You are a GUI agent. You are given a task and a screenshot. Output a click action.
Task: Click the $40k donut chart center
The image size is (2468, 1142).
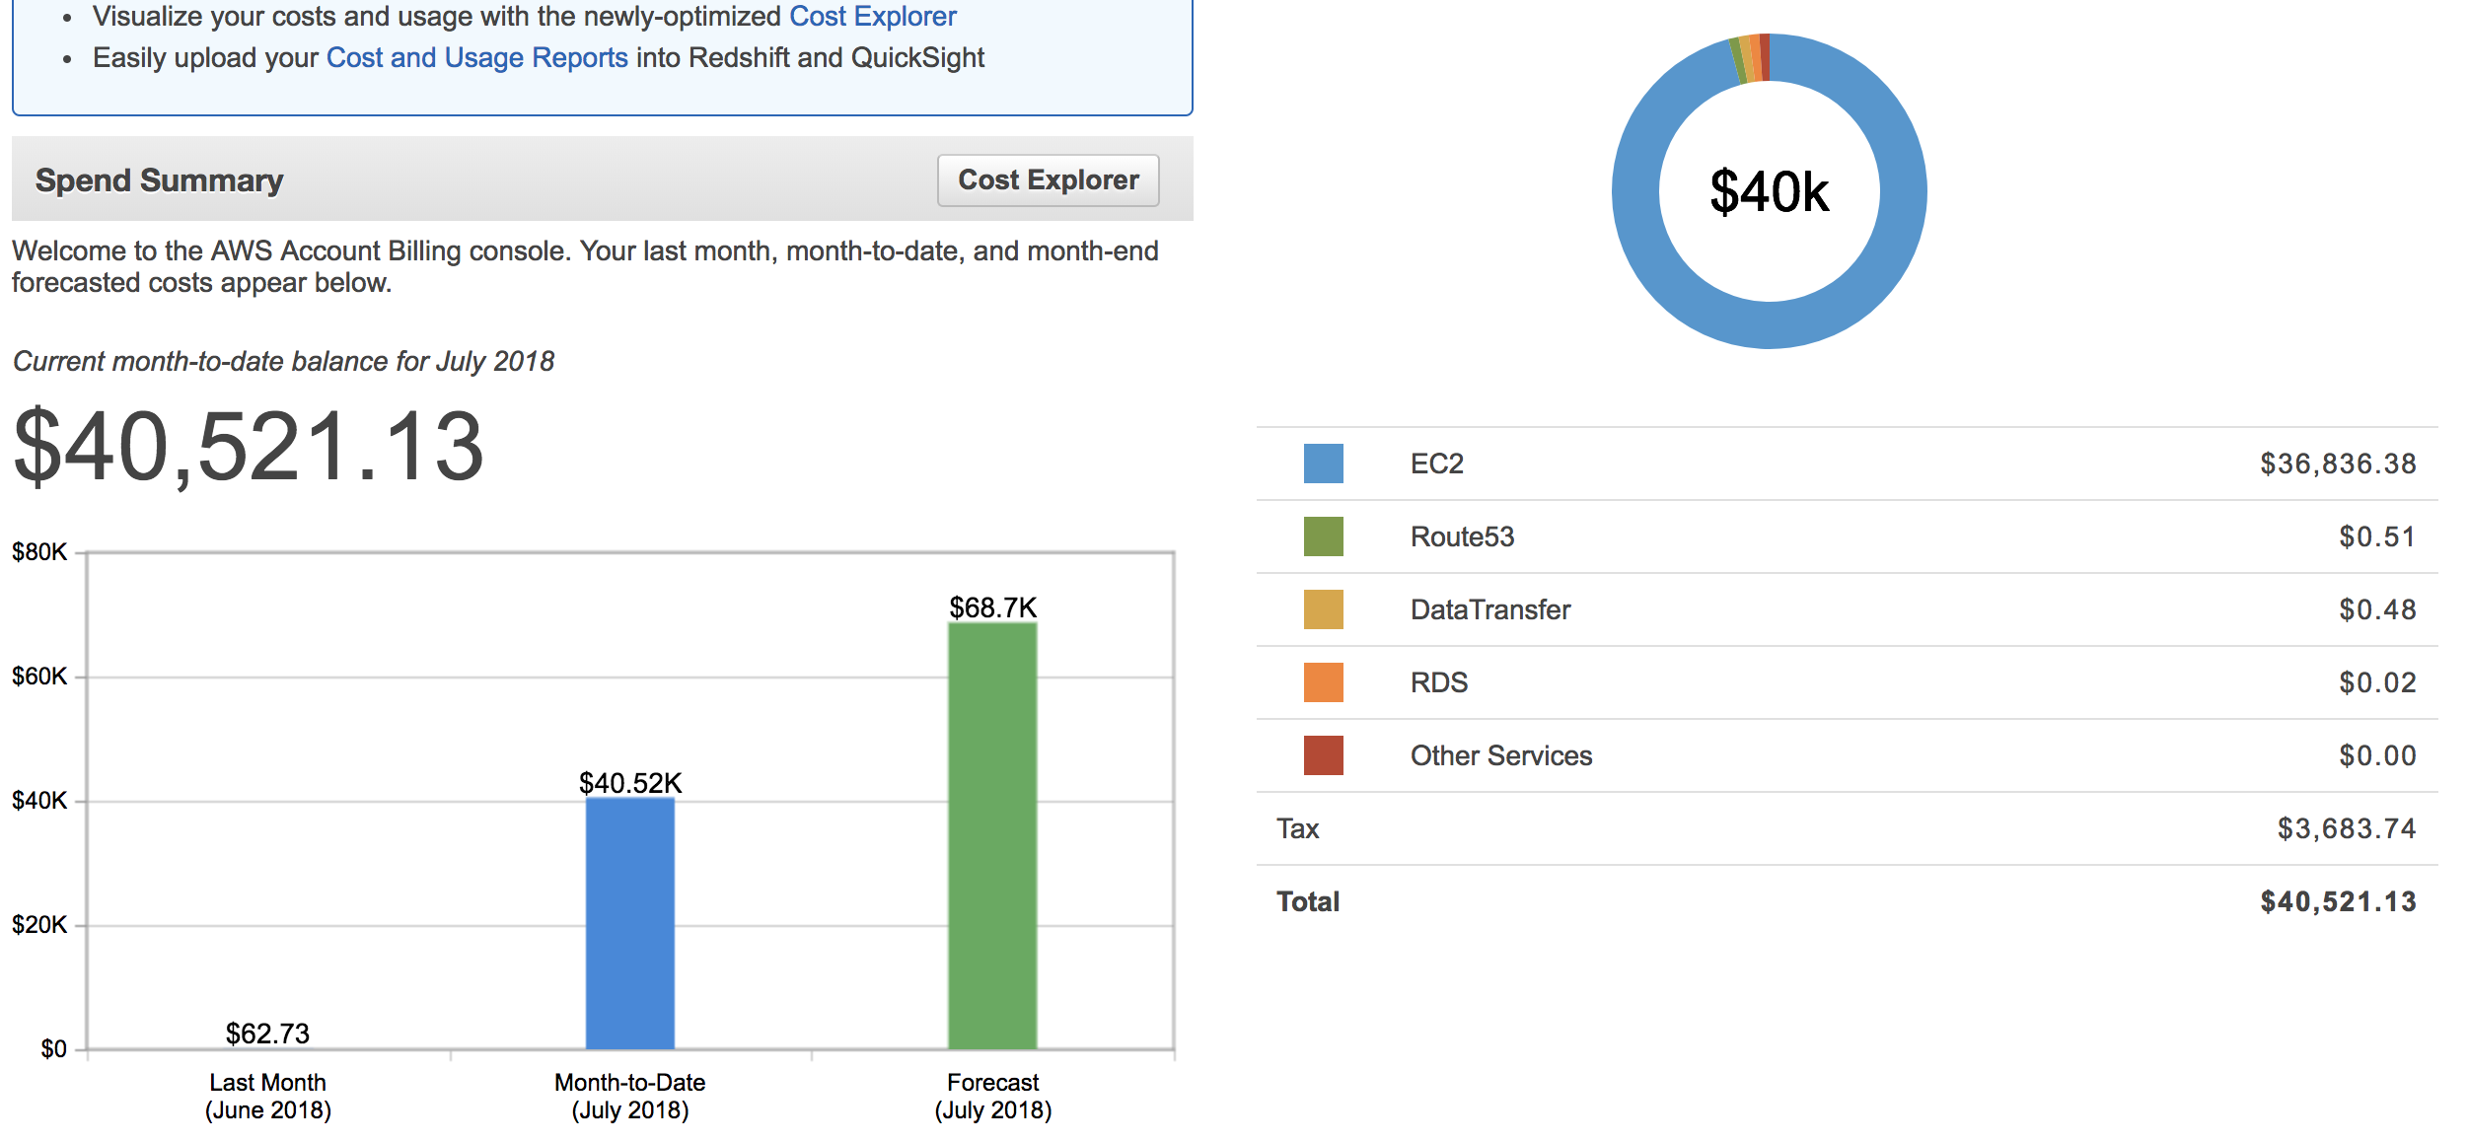(1769, 191)
